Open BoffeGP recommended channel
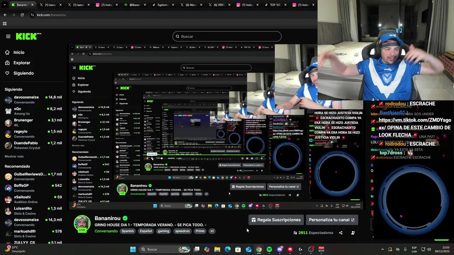The image size is (454, 255). 33,188
